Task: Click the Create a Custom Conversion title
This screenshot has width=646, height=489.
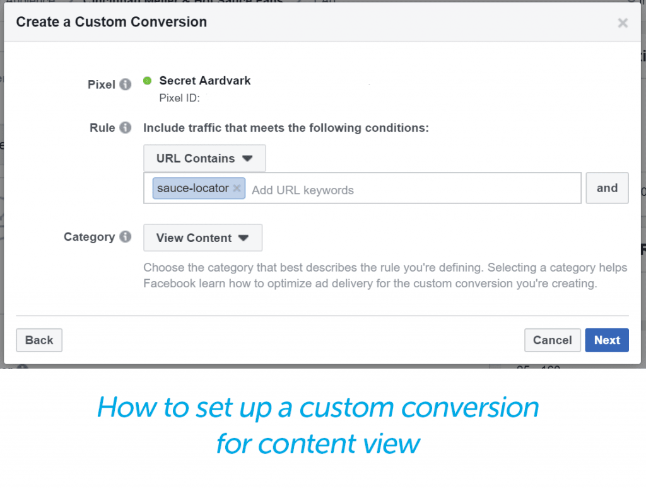Action: (111, 22)
